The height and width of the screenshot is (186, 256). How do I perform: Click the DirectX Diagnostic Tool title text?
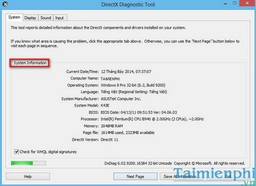[x=128, y=5]
